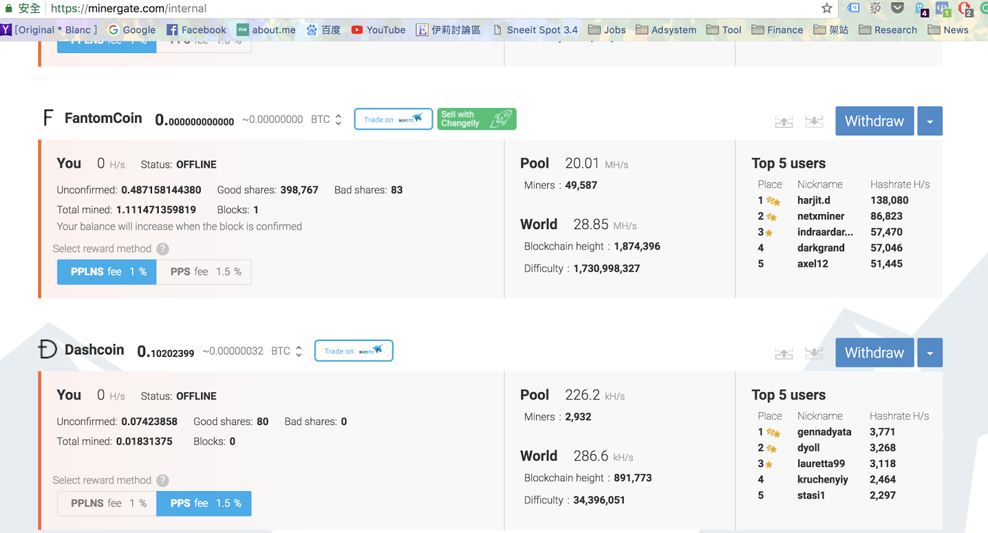Select PPS fee 1.5% for Dashcoin
This screenshot has height=533, width=988.
click(204, 503)
